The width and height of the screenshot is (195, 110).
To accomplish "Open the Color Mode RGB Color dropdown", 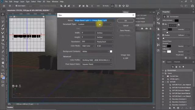I will [x=88, y=46].
